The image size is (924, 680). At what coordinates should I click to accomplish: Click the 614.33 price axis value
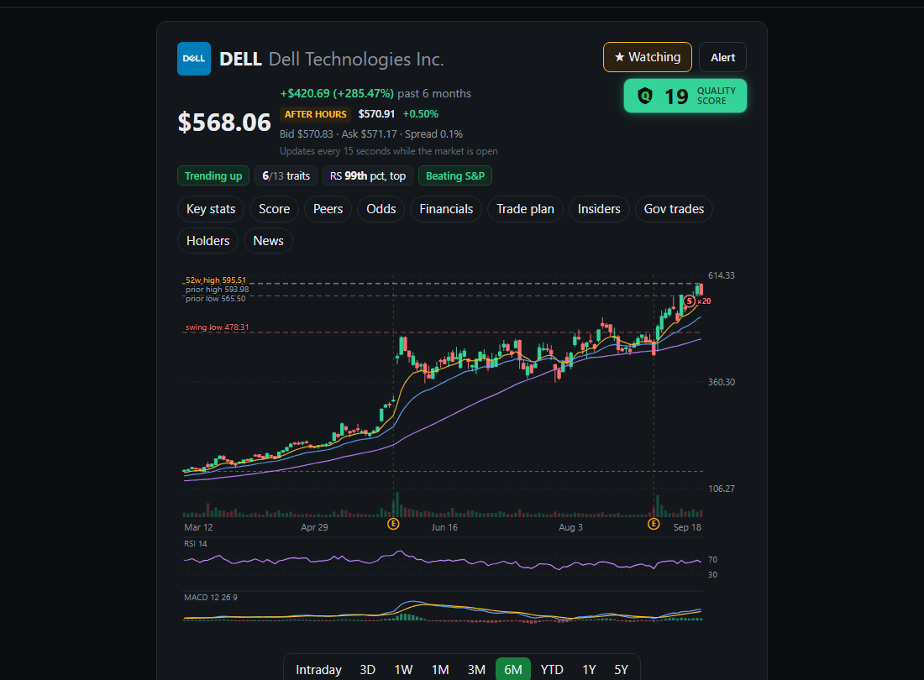click(722, 275)
